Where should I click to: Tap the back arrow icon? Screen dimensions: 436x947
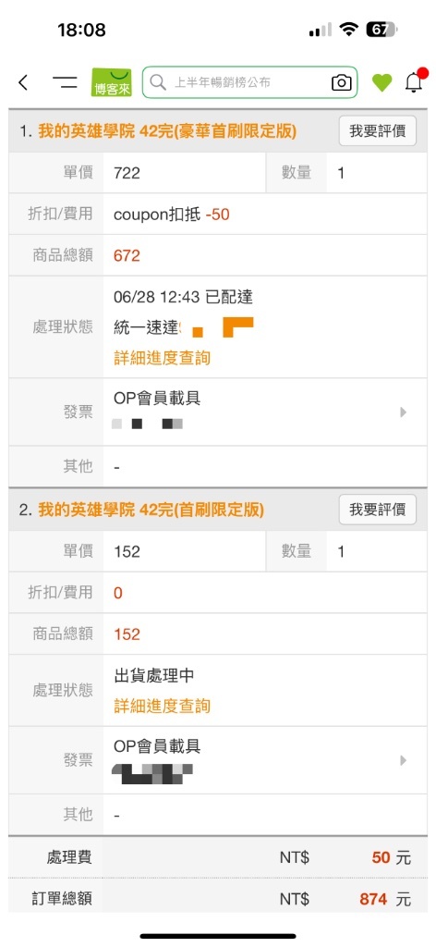(23, 82)
